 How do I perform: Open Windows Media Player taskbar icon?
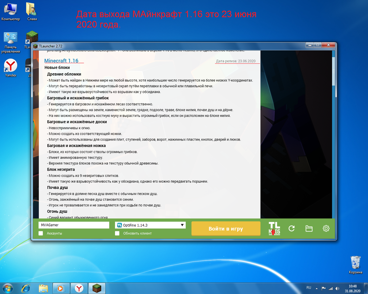coord(61,288)
